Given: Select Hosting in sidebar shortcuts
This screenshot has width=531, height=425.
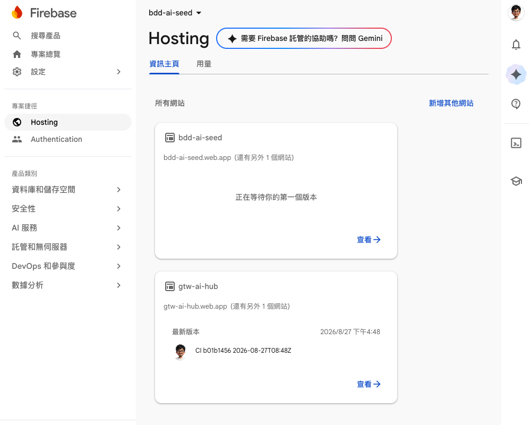Looking at the screenshot, I should [x=68, y=122].
